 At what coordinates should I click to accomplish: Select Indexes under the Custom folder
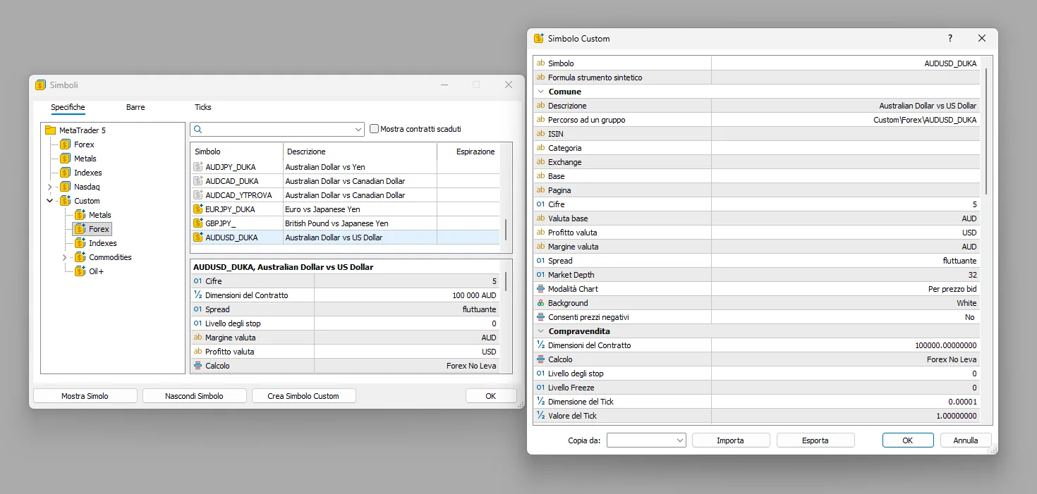(x=103, y=243)
